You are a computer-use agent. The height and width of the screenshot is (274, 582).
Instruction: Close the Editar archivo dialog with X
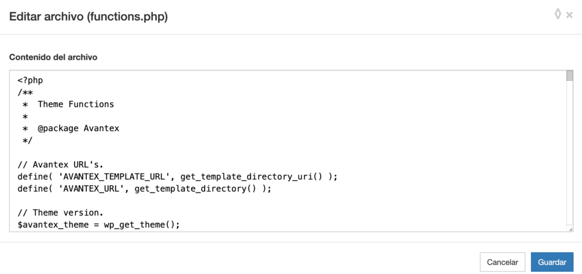pyautogui.click(x=569, y=15)
